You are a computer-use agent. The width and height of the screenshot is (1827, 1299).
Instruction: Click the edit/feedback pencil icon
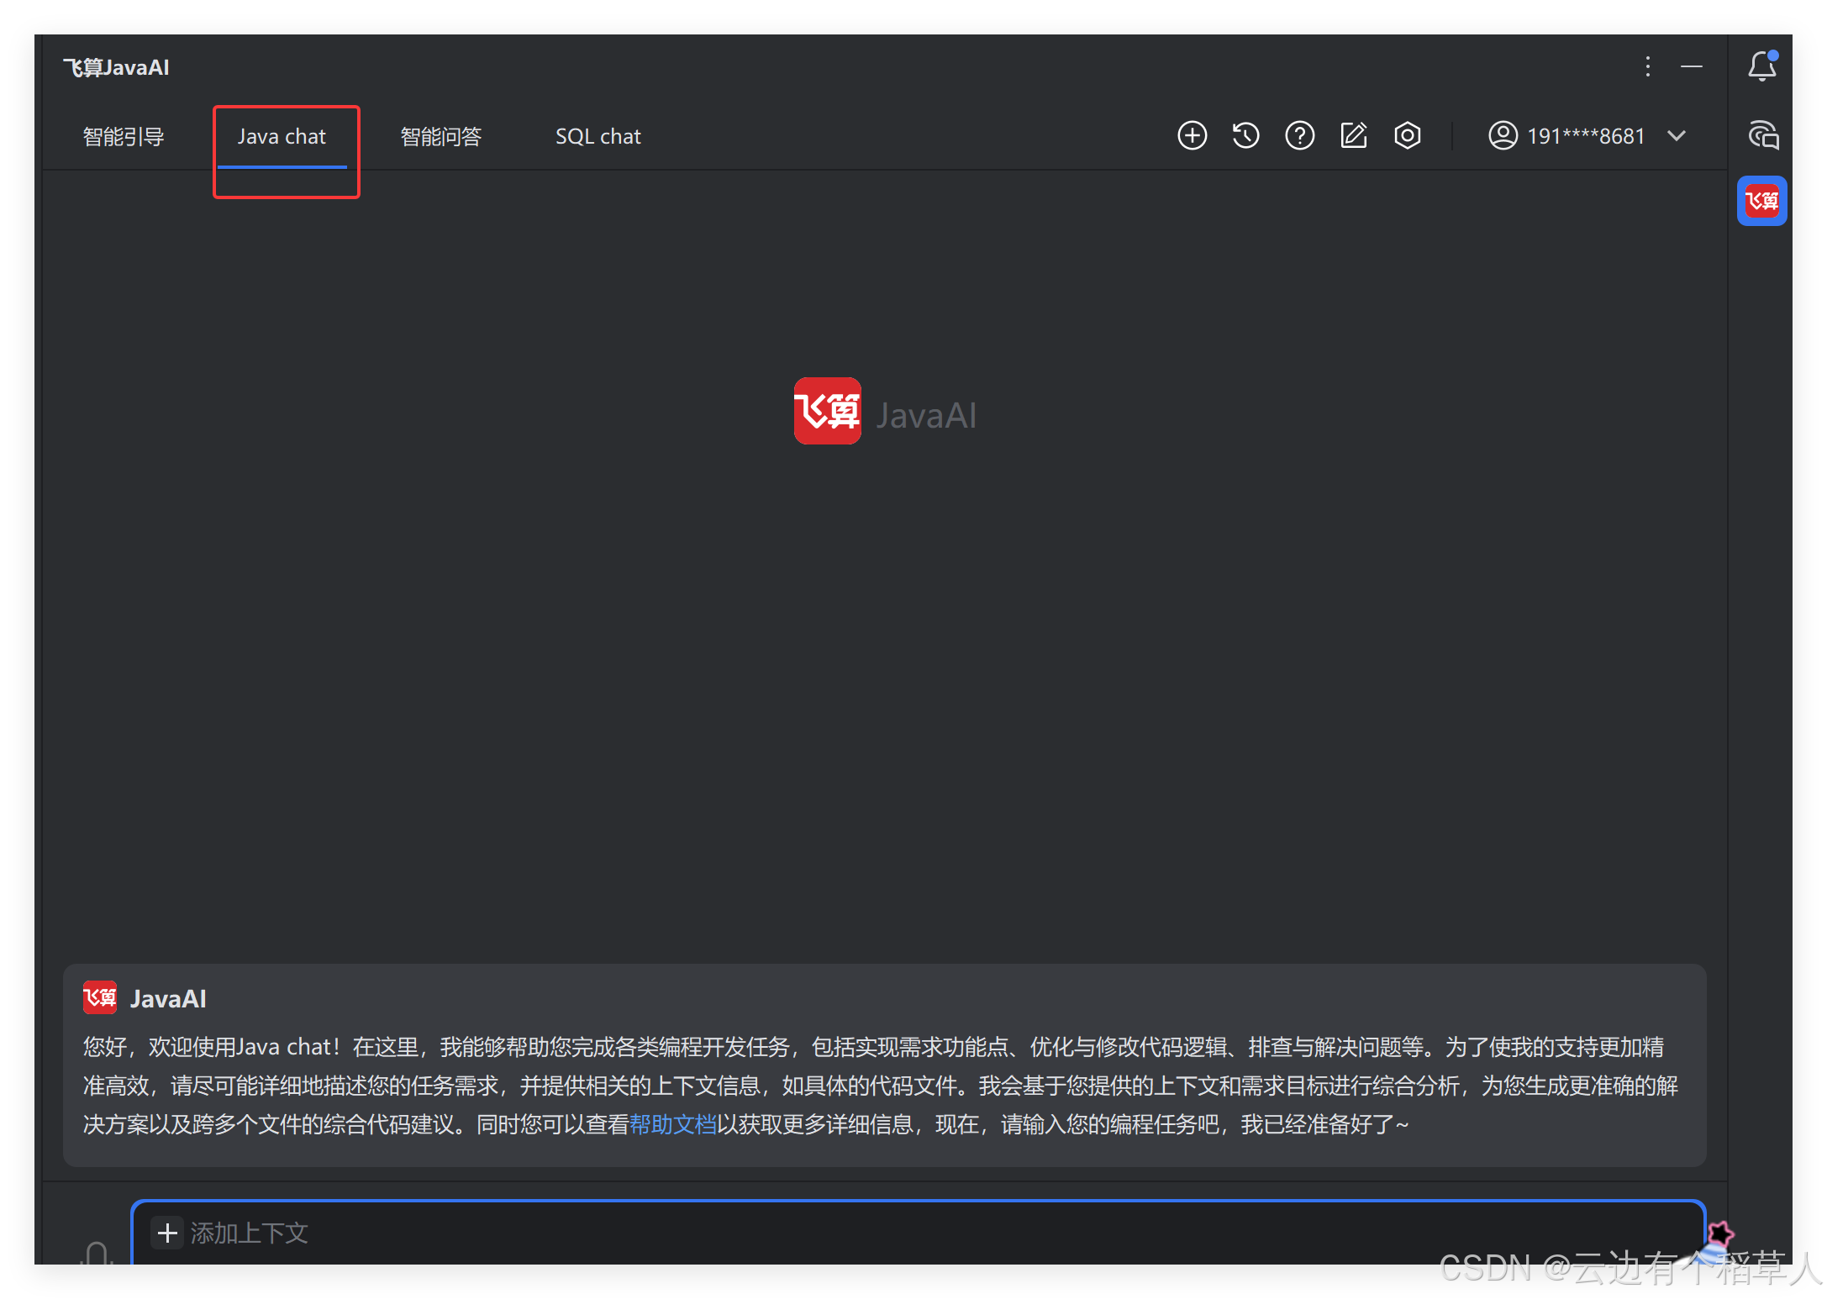tap(1353, 135)
